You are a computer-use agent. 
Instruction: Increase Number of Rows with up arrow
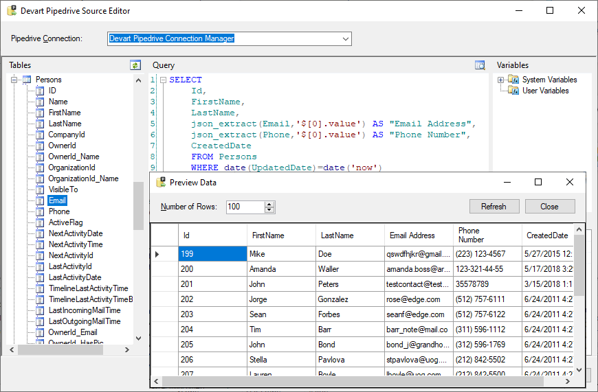point(269,204)
